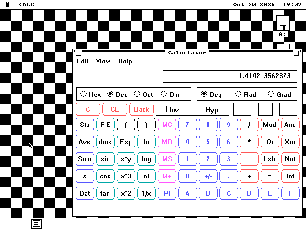Click the x^3 cube button
The image size is (306, 229).
(126, 176)
